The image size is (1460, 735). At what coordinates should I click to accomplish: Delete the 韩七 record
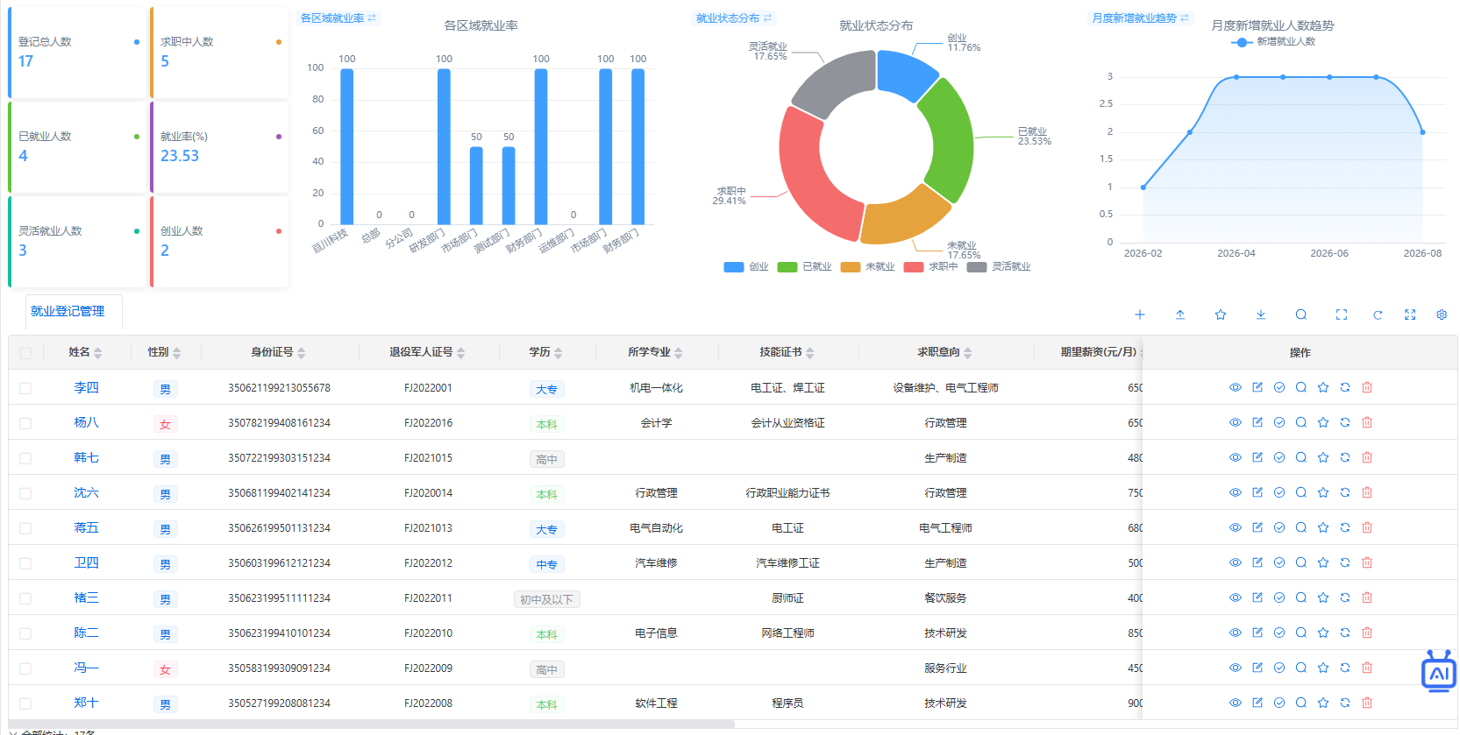tap(1367, 457)
